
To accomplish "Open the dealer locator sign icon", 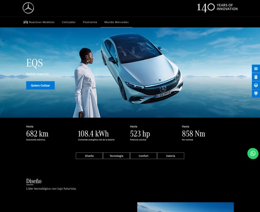I will pyautogui.click(x=256, y=93).
